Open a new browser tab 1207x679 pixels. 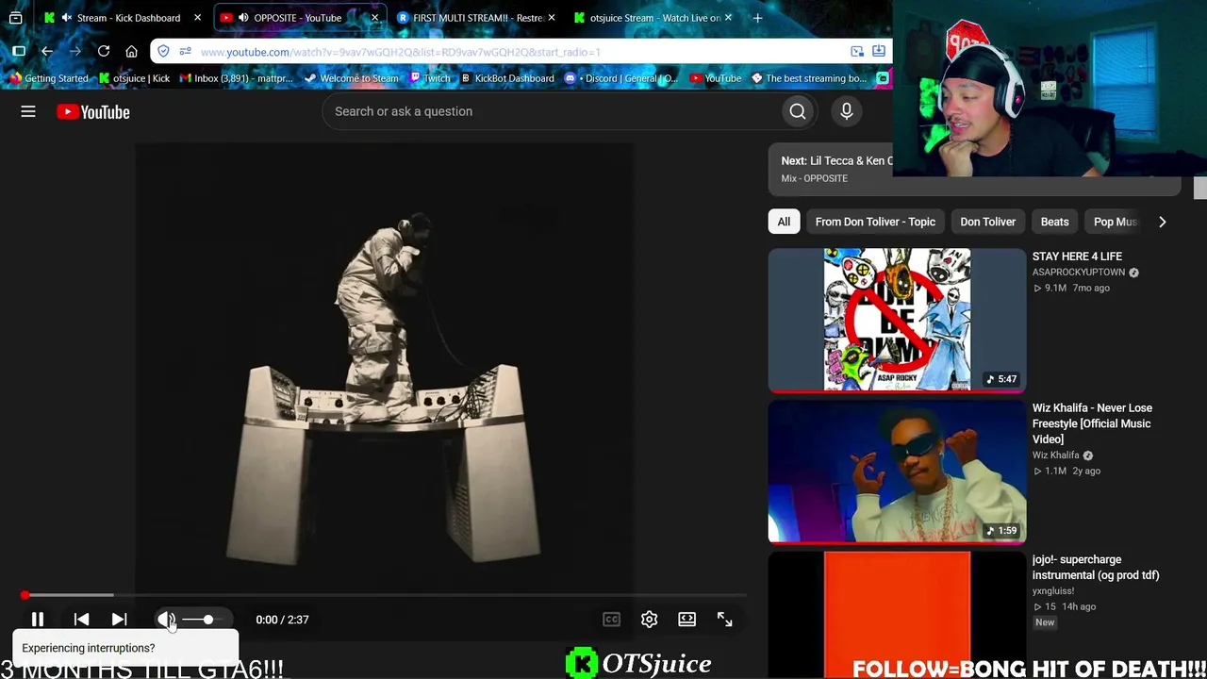click(x=757, y=18)
